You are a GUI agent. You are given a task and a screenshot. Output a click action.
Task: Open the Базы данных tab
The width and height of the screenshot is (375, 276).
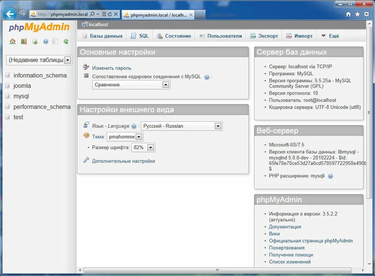[x=103, y=36]
